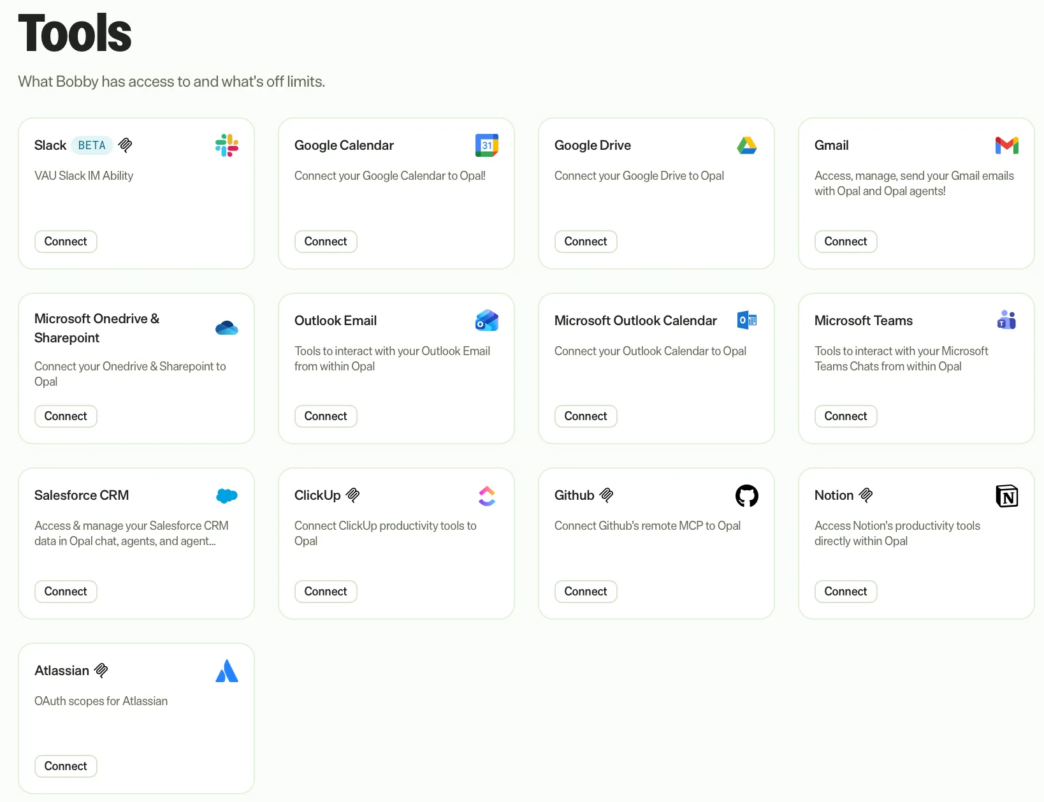Click the Gmail logo icon

[1007, 145]
